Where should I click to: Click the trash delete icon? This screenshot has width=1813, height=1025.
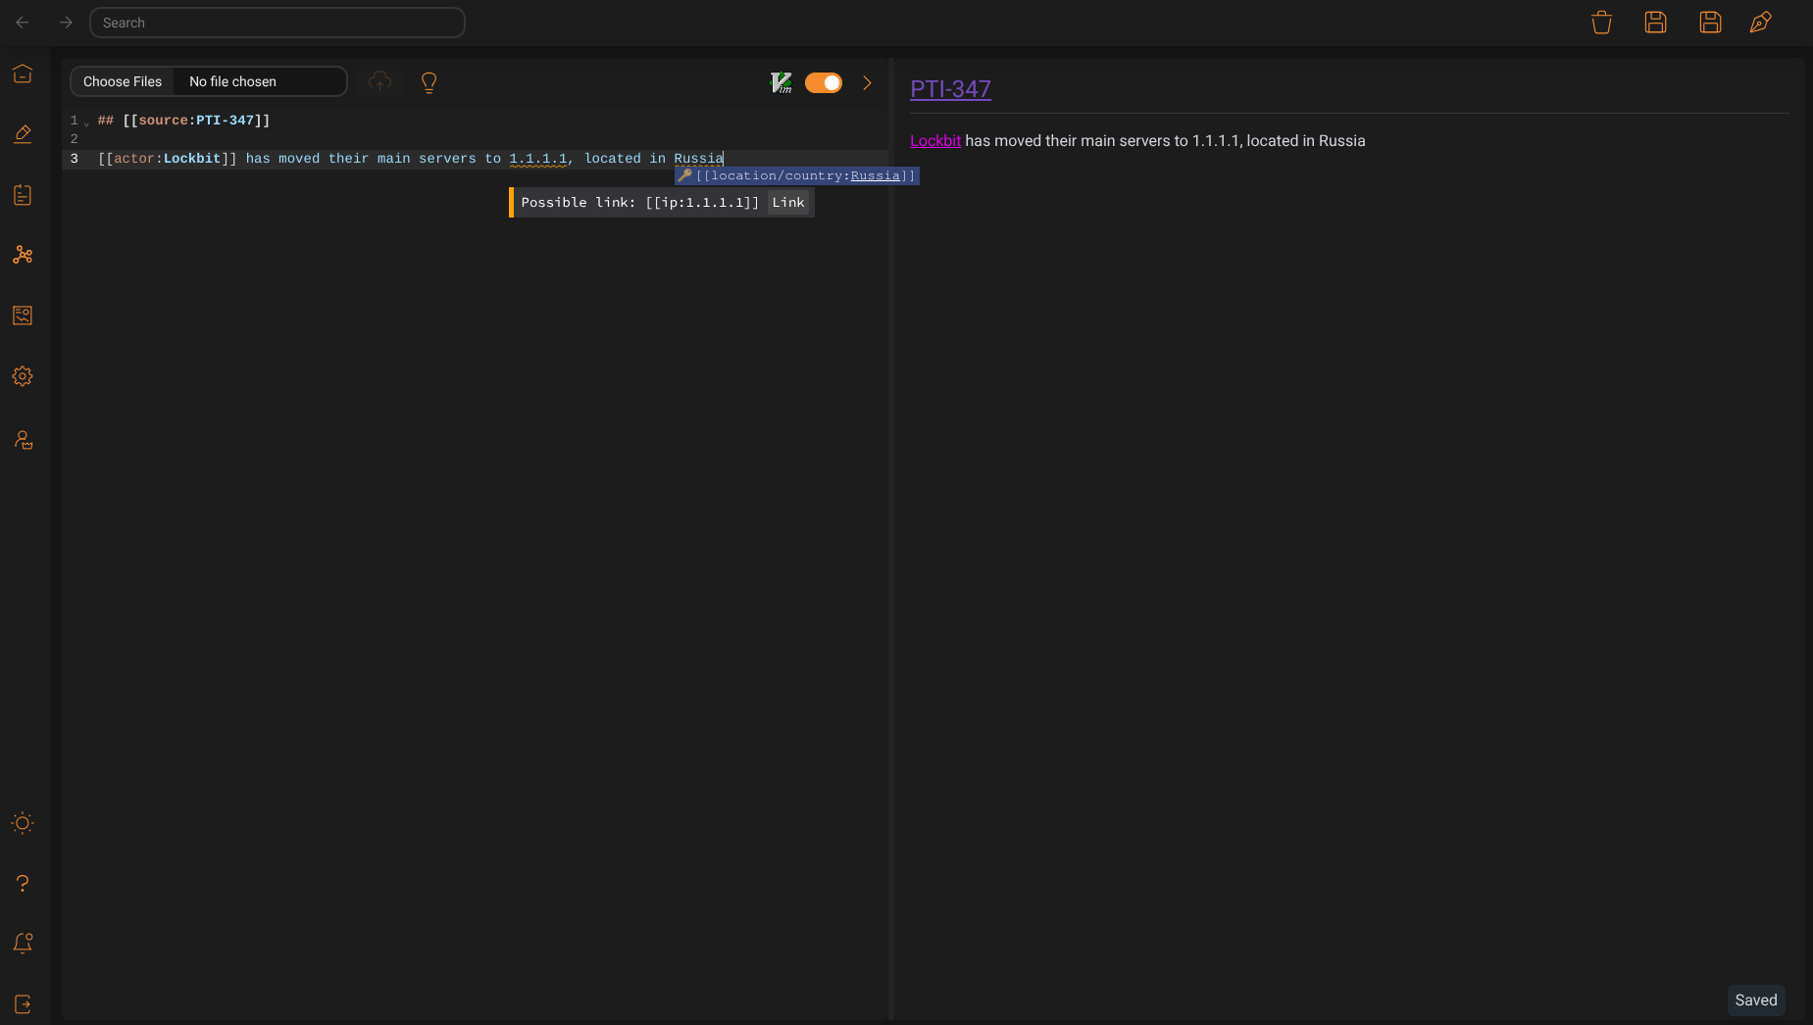pyautogui.click(x=1601, y=23)
